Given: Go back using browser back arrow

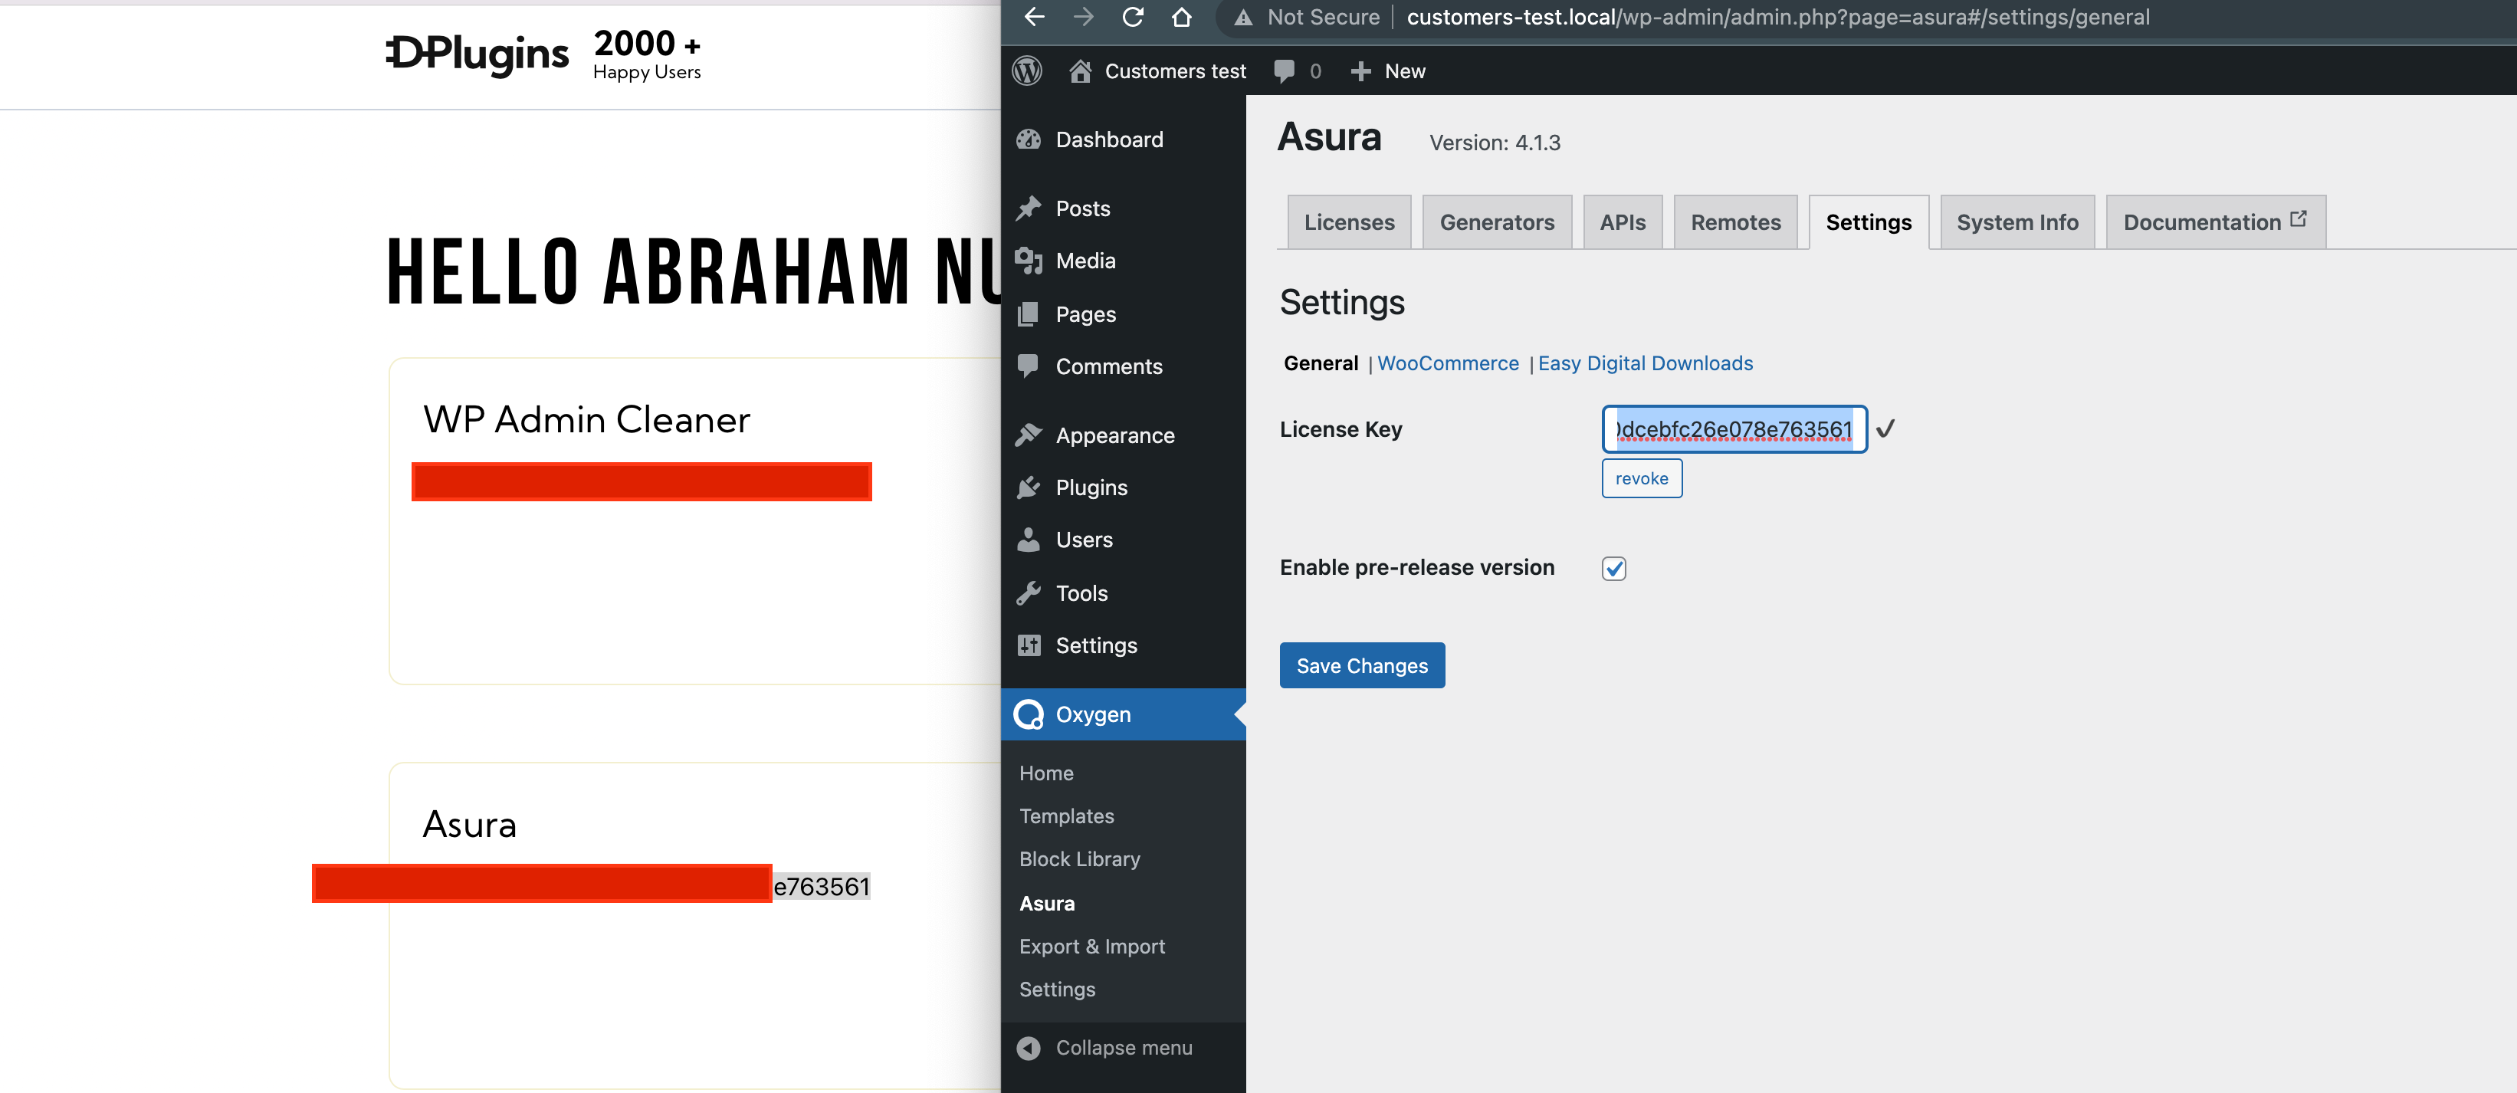Looking at the screenshot, I should [1034, 17].
